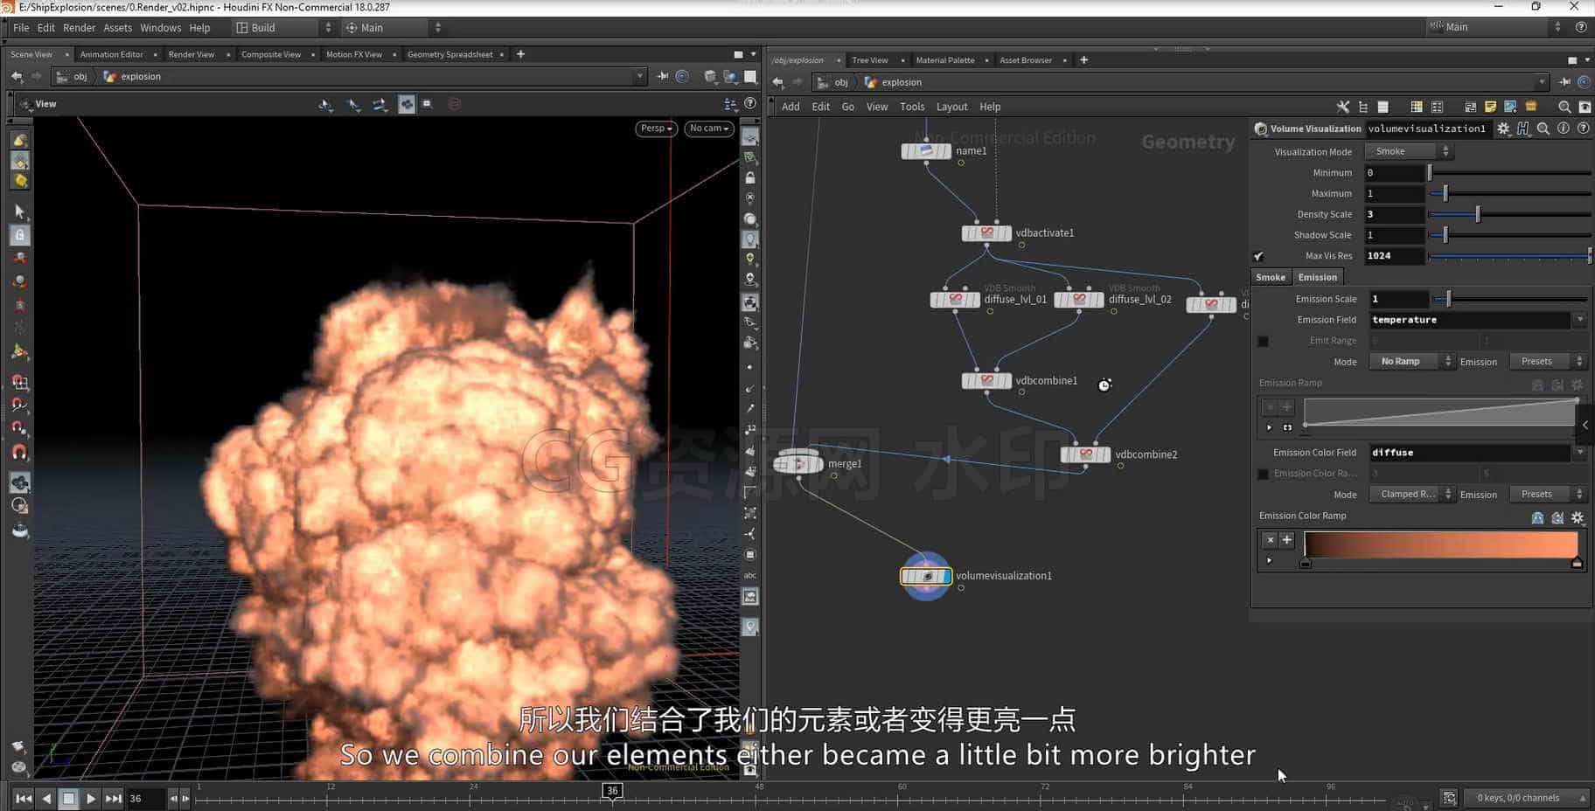The width and height of the screenshot is (1595, 811).
Task: Open the No cam camera dropdown
Action: (708, 128)
